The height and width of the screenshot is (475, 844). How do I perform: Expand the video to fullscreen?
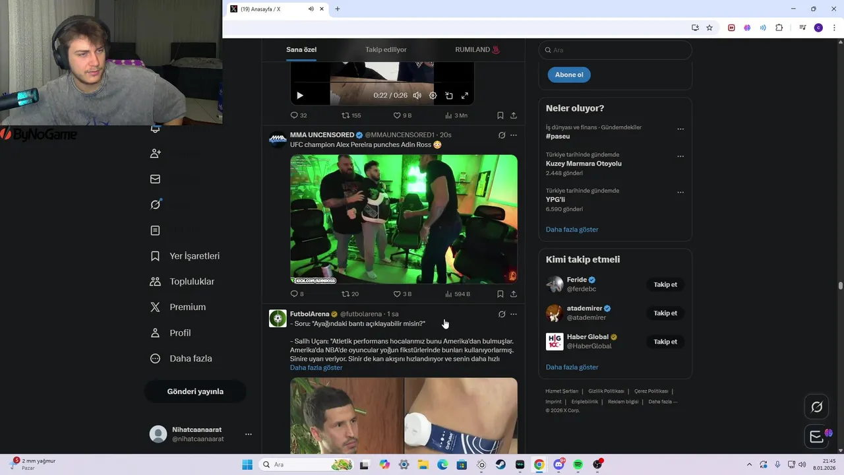point(465,96)
